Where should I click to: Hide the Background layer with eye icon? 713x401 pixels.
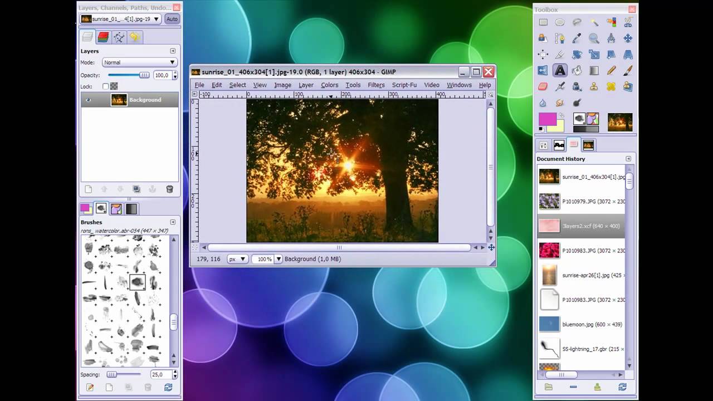tap(88, 100)
